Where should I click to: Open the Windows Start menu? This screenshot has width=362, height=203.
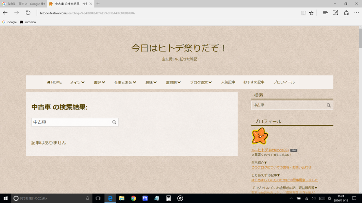[6, 198]
